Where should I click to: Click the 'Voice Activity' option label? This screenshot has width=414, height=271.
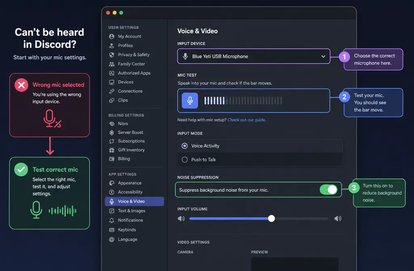click(x=205, y=146)
